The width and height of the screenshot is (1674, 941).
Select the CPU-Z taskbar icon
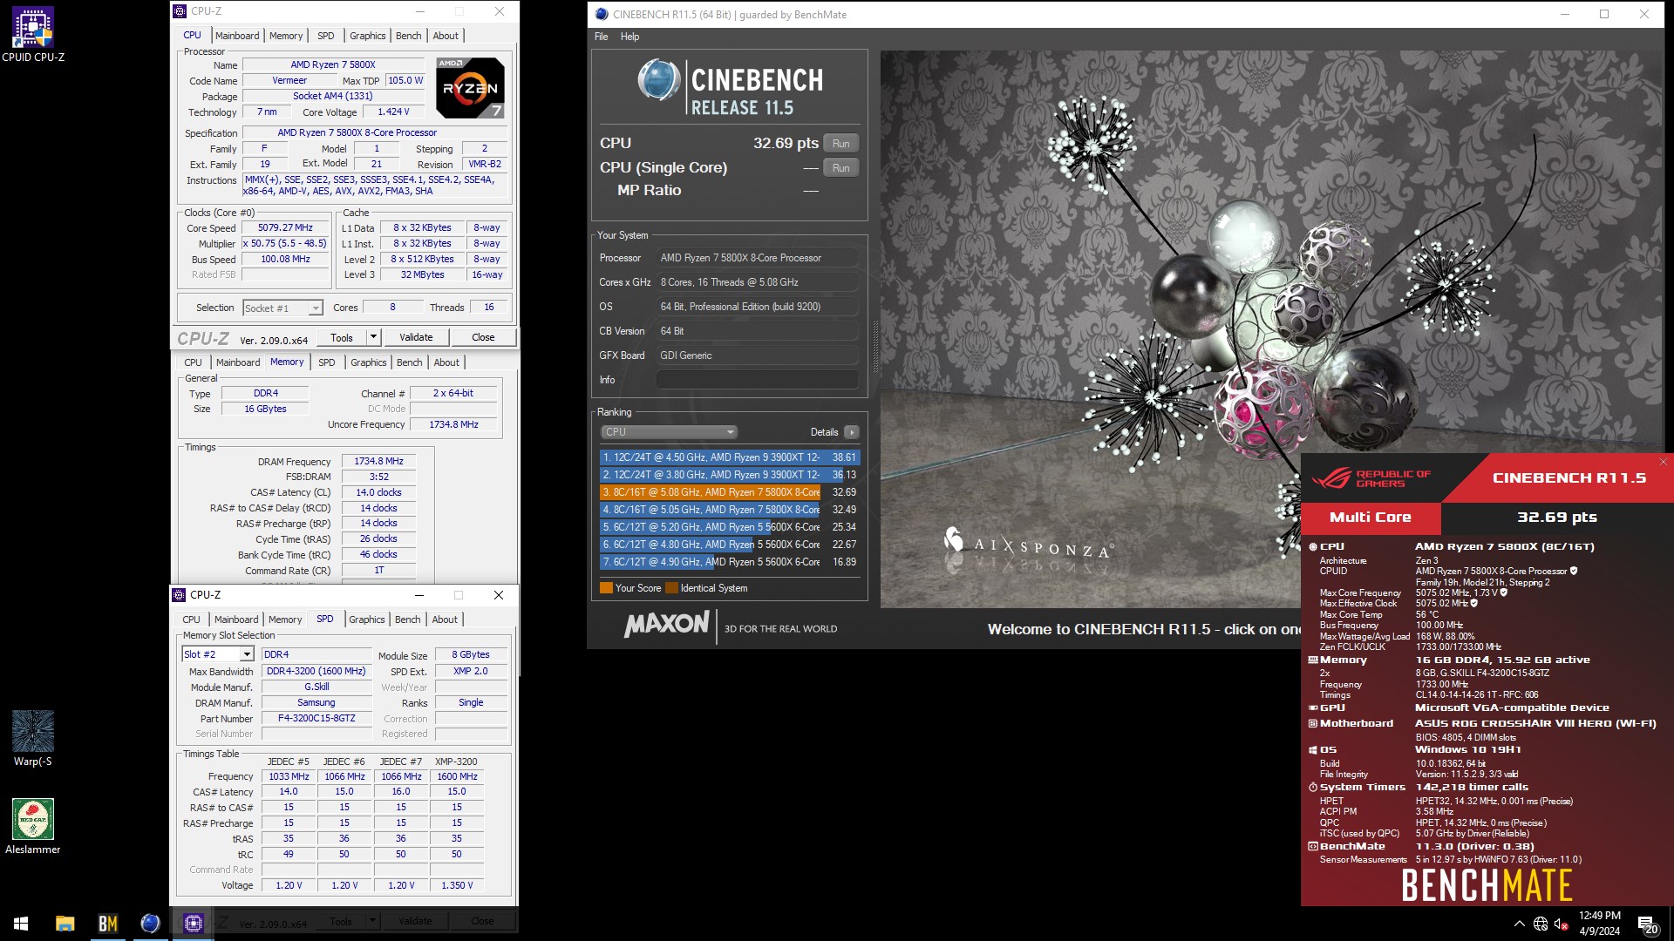[193, 924]
